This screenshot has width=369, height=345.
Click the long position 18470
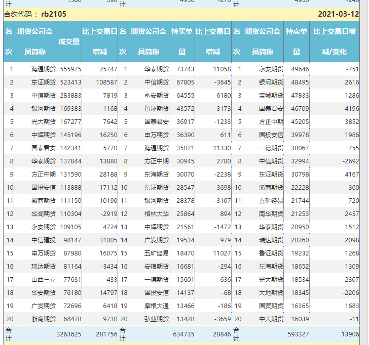click(x=186, y=253)
